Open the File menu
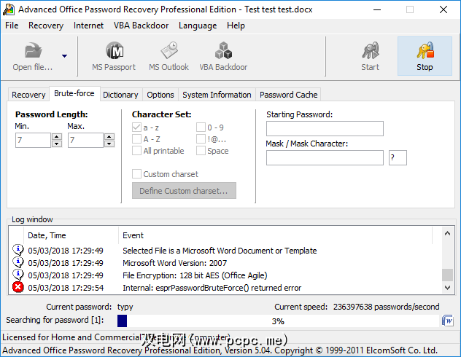 point(12,25)
